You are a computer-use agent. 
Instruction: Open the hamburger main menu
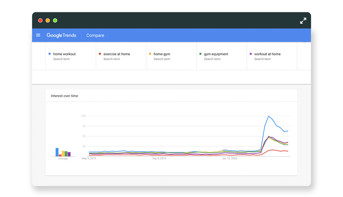point(38,35)
